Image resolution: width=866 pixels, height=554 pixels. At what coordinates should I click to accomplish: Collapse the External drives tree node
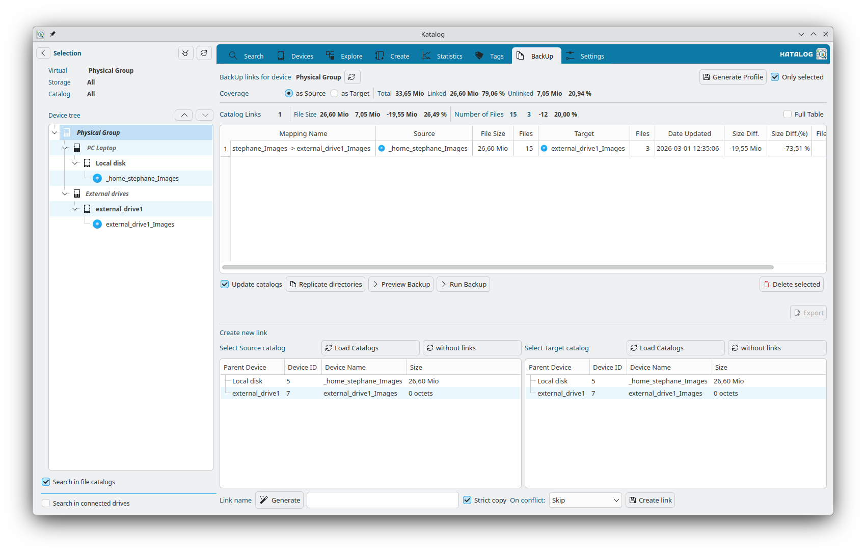[x=65, y=193]
